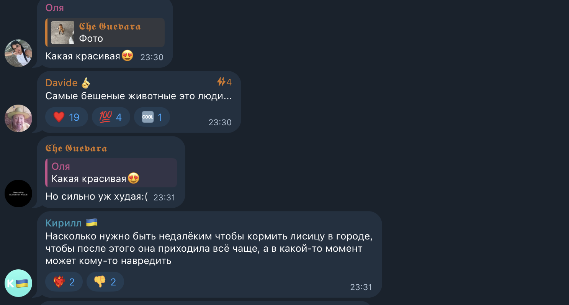Click the message text "Самые бешеные животные это люди..."
The width and height of the screenshot is (569, 305).
139,96
